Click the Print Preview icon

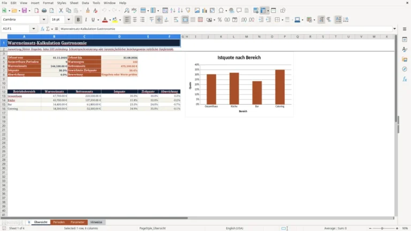[x=51, y=11]
